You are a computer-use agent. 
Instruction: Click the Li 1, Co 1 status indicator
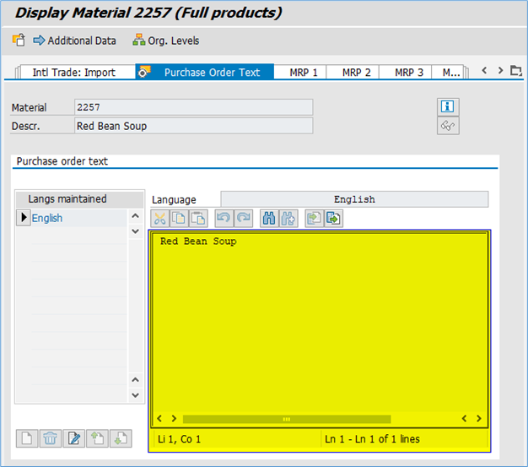pos(179,439)
